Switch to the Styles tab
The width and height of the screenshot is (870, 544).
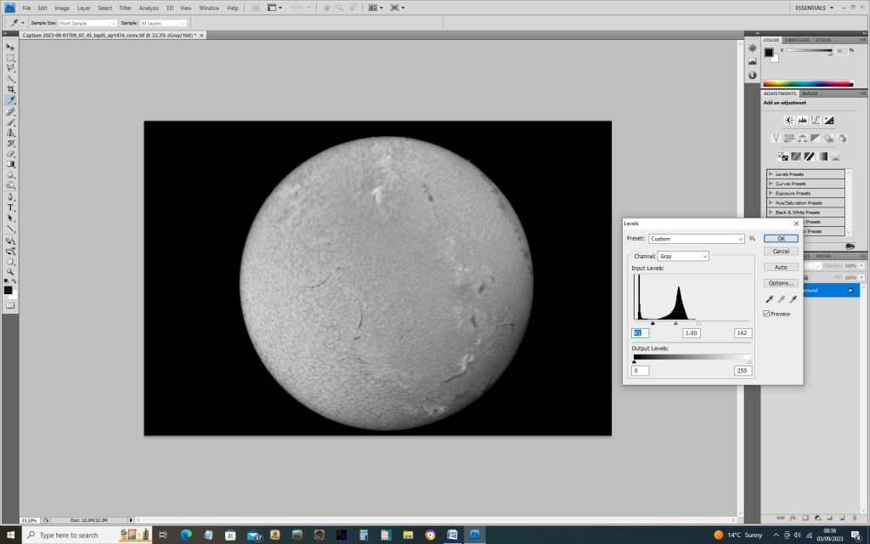tap(823, 40)
